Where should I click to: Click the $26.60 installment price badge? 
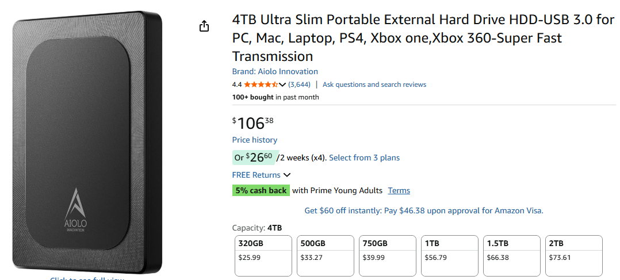(253, 158)
